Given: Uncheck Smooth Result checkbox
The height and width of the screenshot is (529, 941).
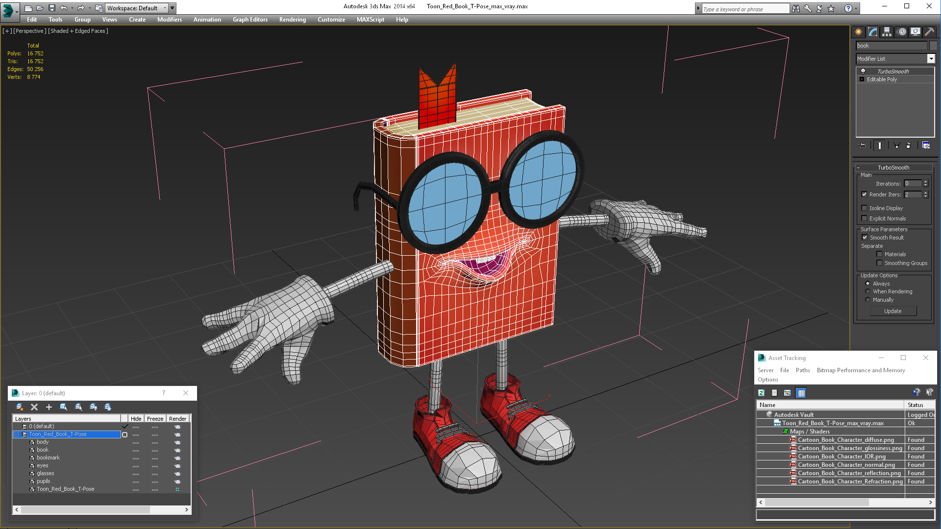Looking at the screenshot, I should pyautogui.click(x=865, y=238).
